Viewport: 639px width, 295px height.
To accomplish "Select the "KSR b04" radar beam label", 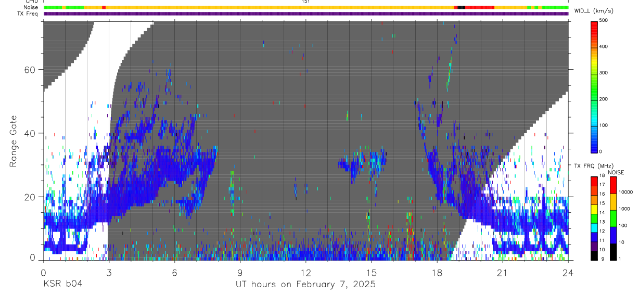I will 62,284.
